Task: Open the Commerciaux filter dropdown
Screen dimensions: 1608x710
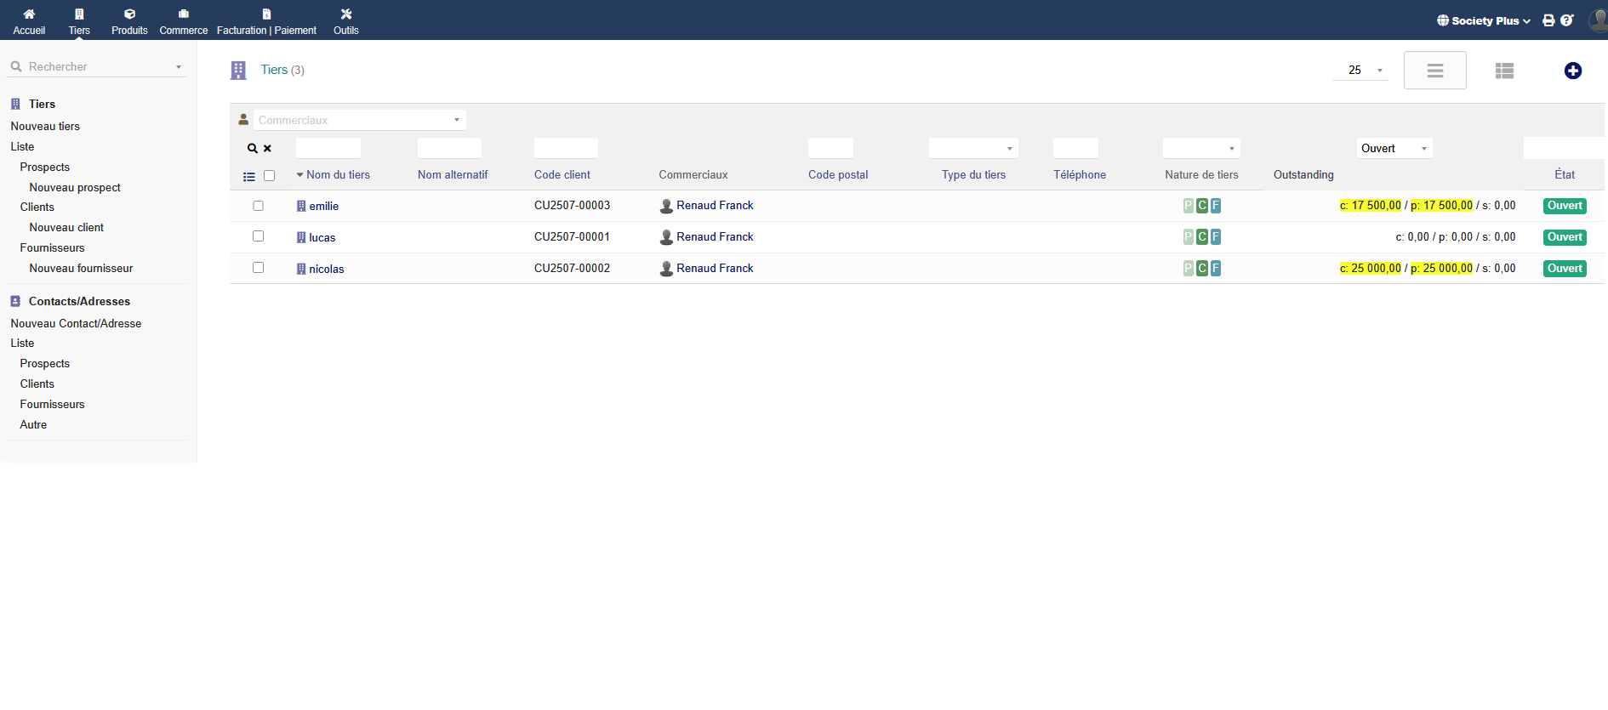Action: [359, 120]
